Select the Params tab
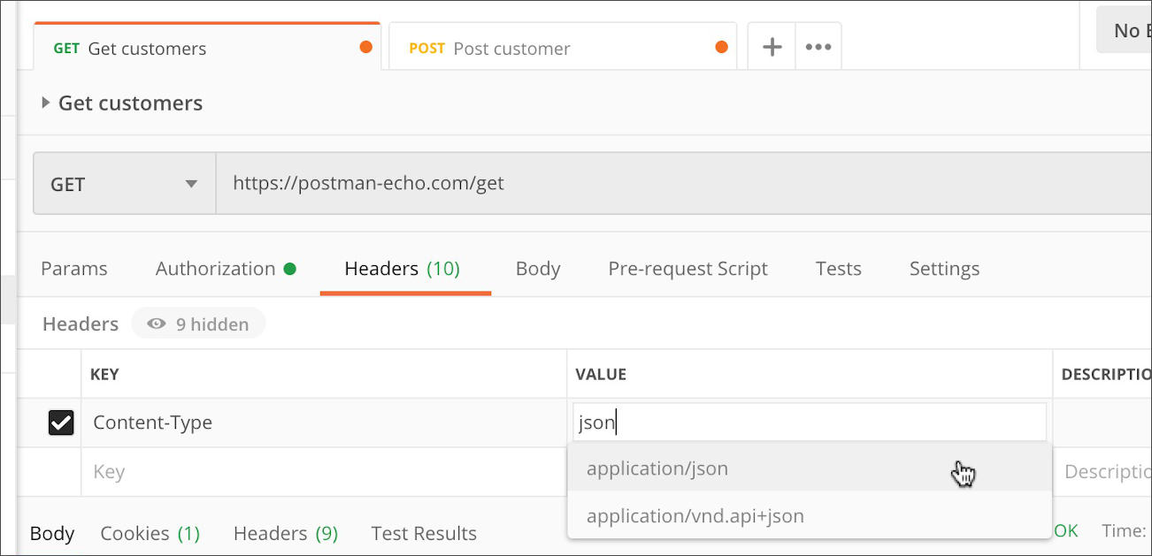Screen dimensions: 1152x556 [74, 268]
